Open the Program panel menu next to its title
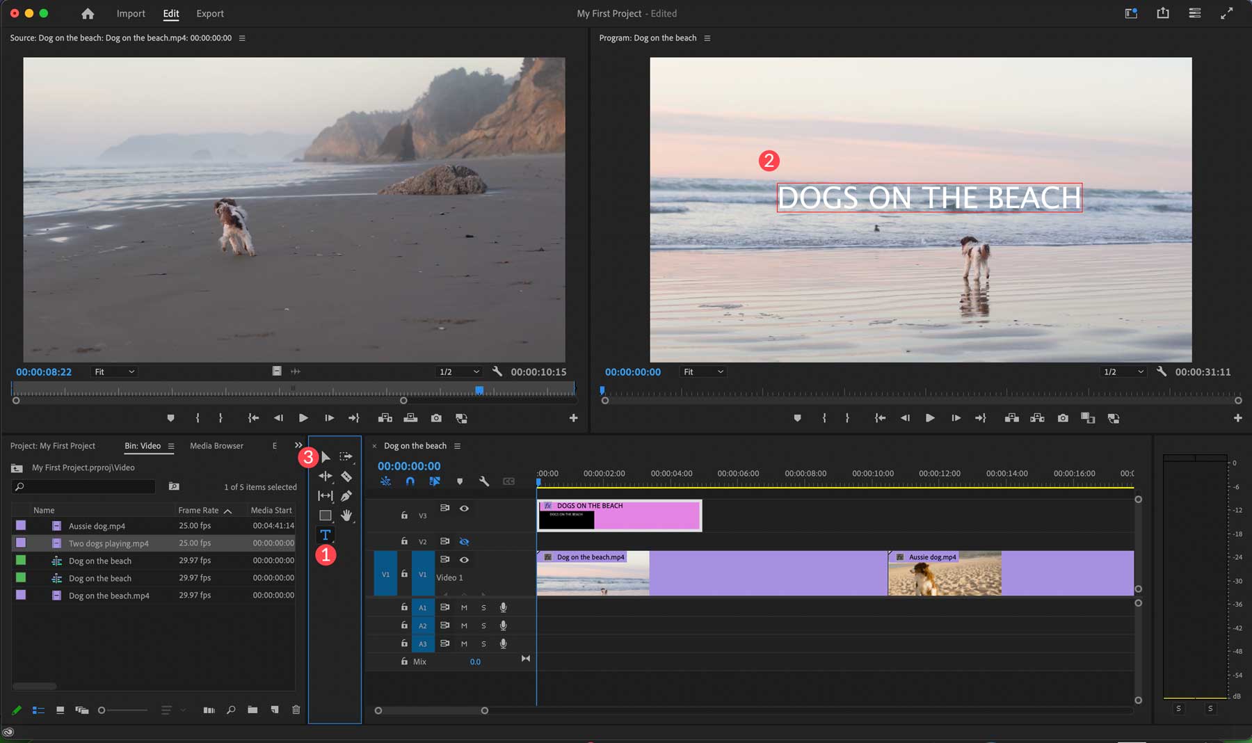Image resolution: width=1252 pixels, height=743 pixels. 707,38
